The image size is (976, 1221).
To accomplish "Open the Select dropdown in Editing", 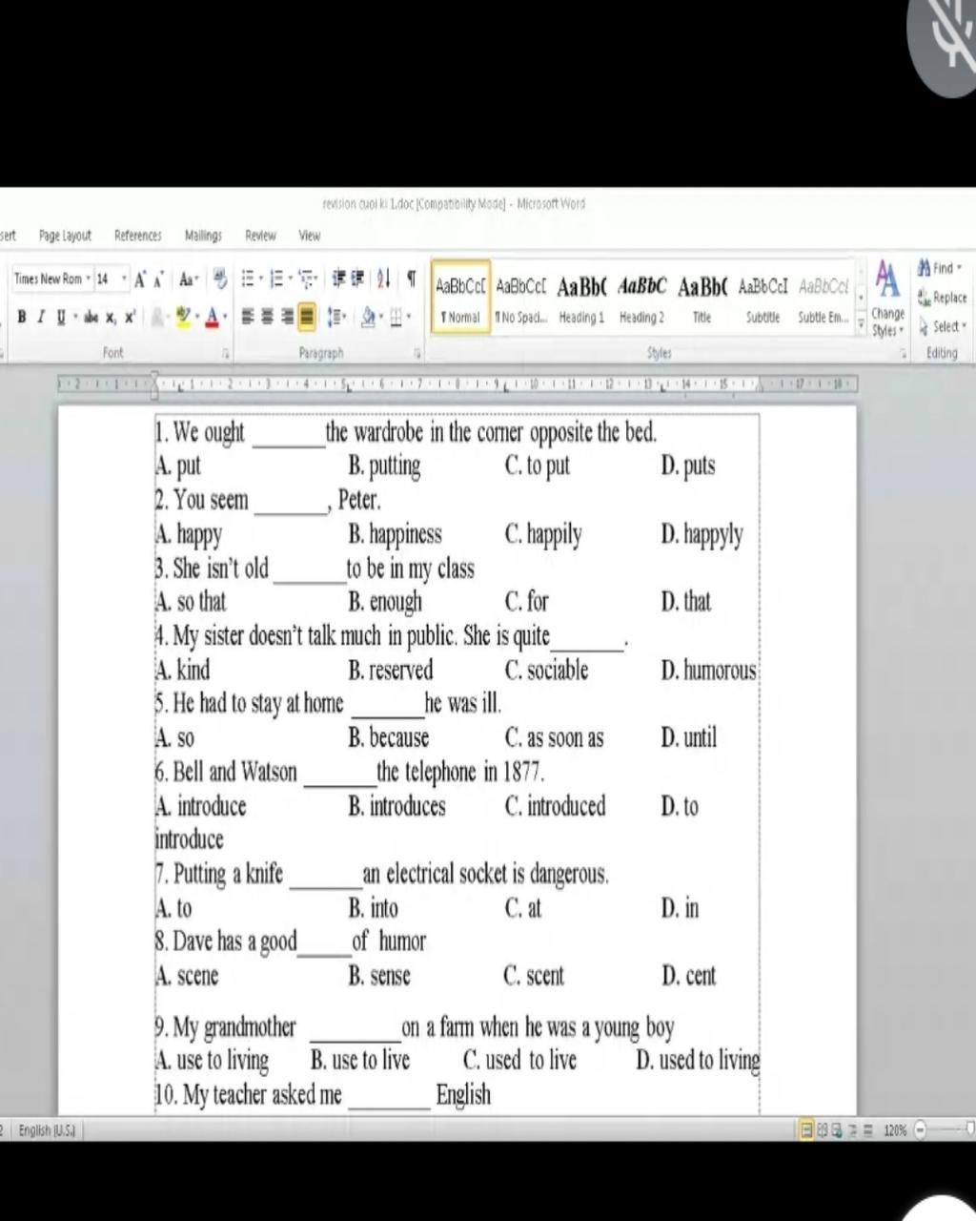I will pyautogui.click(x=943, y=326).
